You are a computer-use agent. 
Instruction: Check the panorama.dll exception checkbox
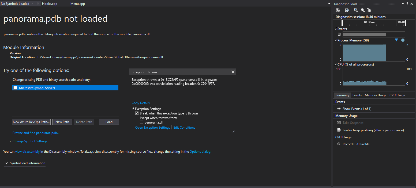142,122
